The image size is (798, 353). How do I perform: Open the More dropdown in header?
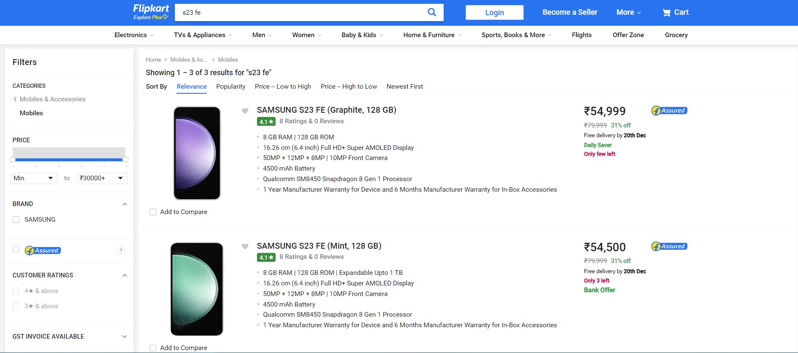tap(629, 12)
